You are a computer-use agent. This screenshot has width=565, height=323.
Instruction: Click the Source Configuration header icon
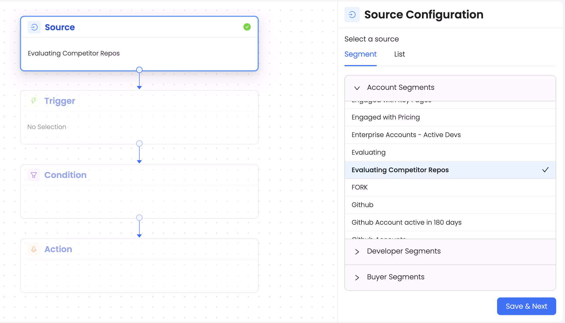point(352,15)
